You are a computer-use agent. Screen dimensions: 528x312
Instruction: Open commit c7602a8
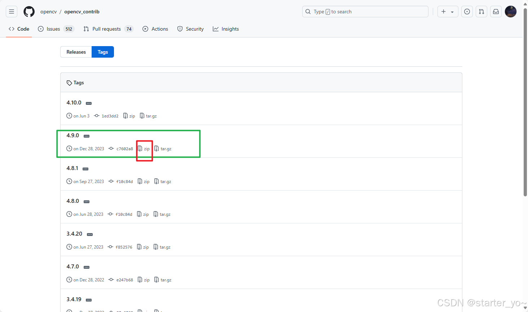[121, 149]
